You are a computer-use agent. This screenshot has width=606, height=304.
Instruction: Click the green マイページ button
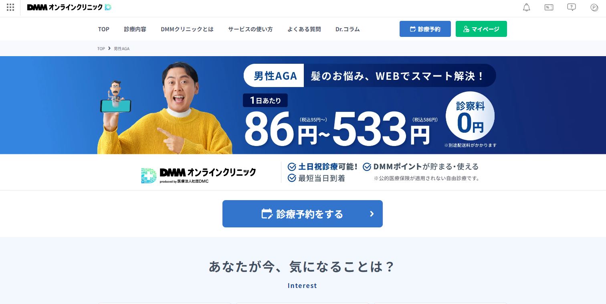pyautogui.click(x=481, y=29)
